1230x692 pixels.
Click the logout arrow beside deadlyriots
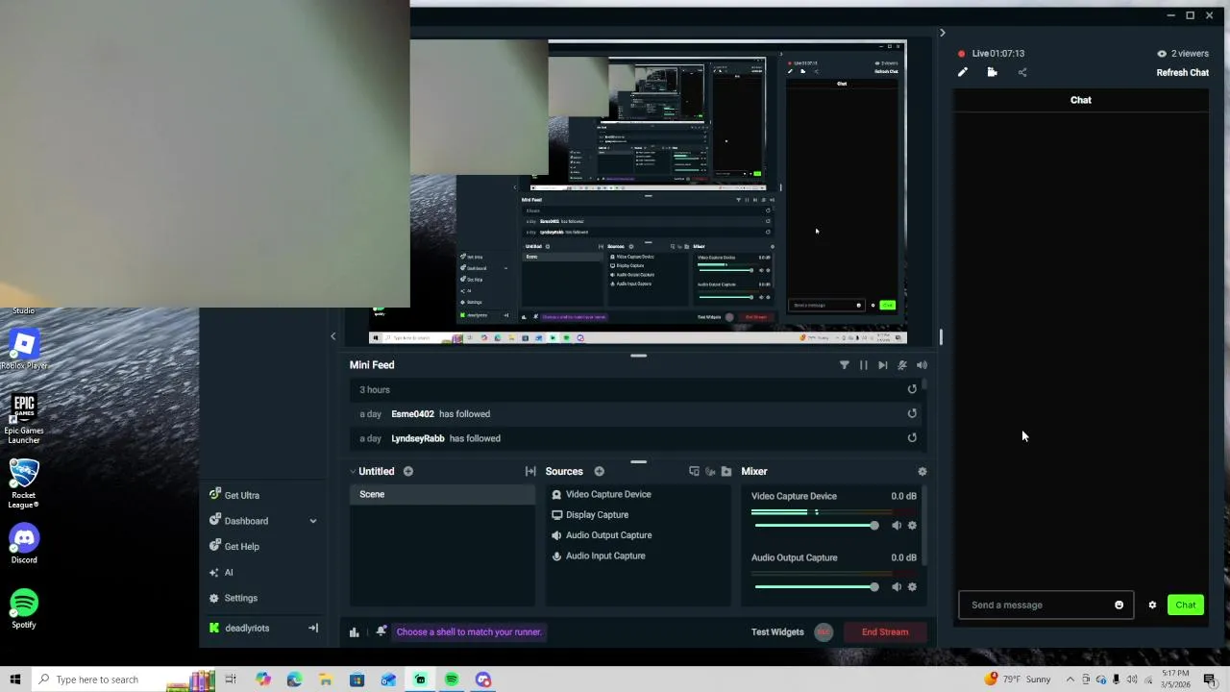click(x=312, y=628)
